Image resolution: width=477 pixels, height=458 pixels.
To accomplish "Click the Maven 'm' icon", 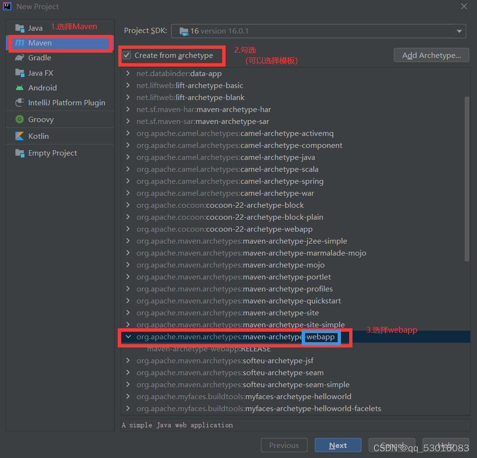I will 20,43.
